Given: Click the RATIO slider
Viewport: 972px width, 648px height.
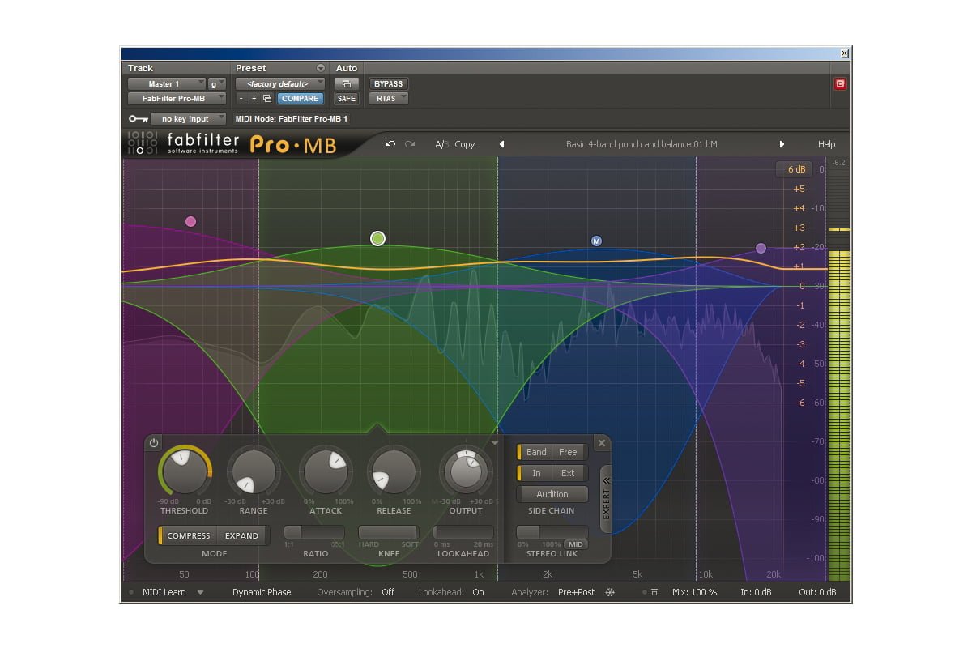Looking at the screenshot, I should click(x=314, y=532).
